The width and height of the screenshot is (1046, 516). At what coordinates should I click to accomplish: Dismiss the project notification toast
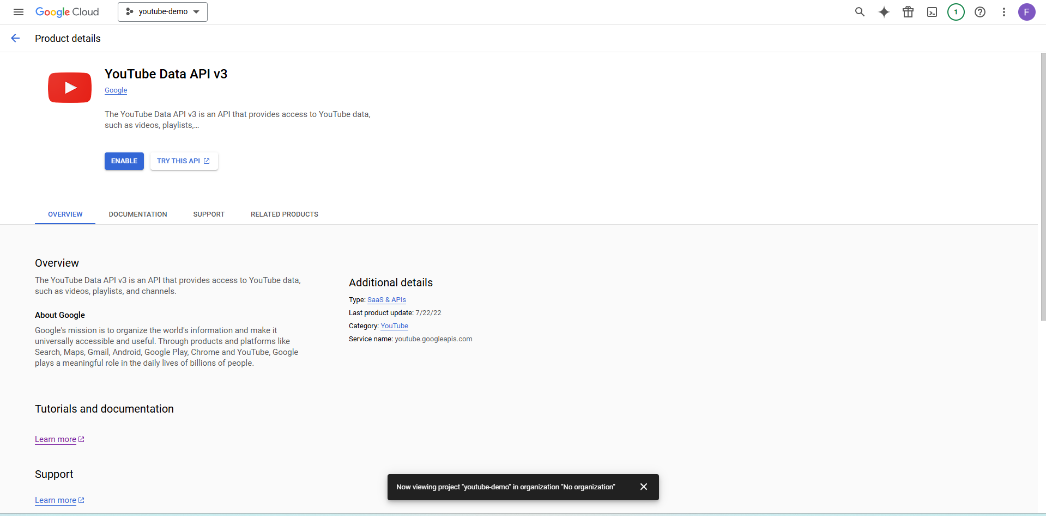point(644,487)
